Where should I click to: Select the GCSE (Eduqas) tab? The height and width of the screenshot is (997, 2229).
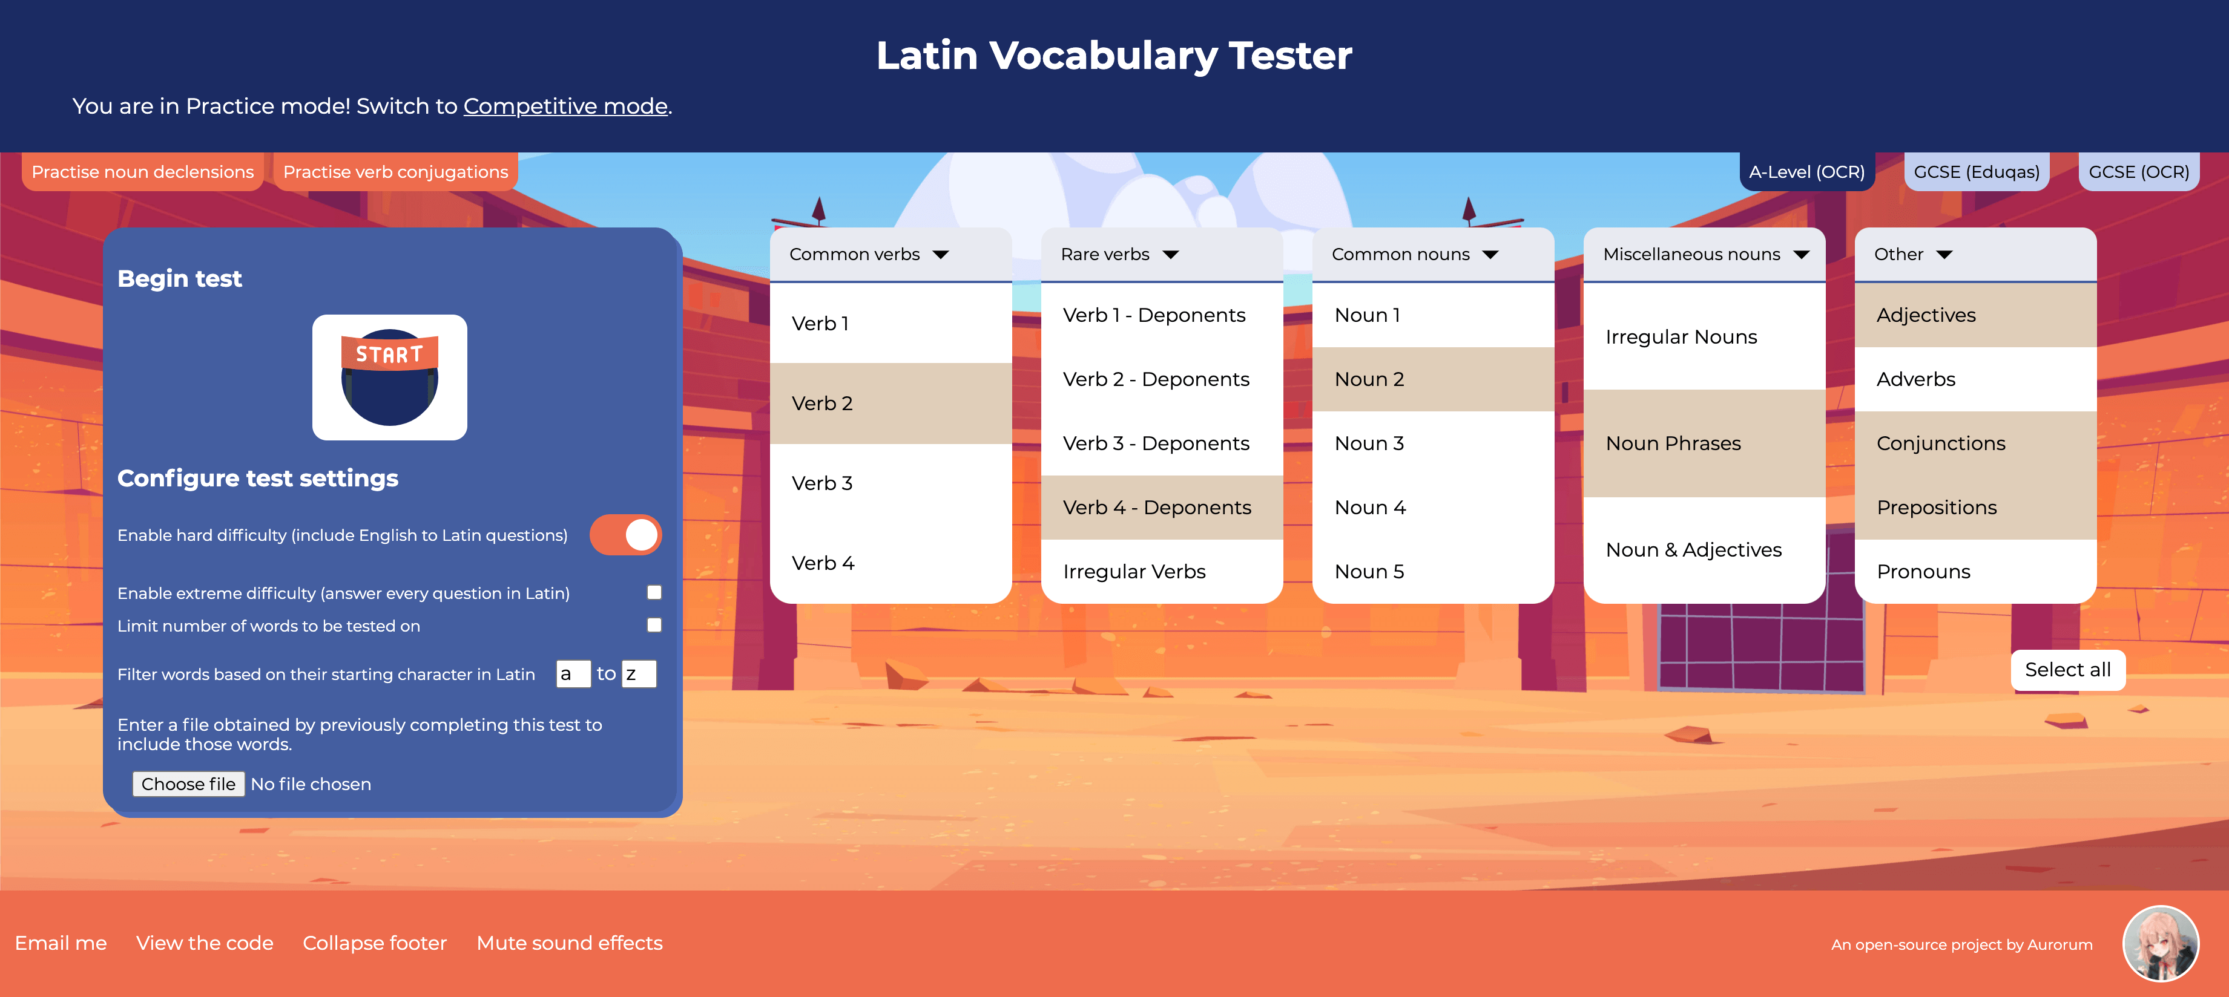pyautogui.click(x=1976, y=172)
